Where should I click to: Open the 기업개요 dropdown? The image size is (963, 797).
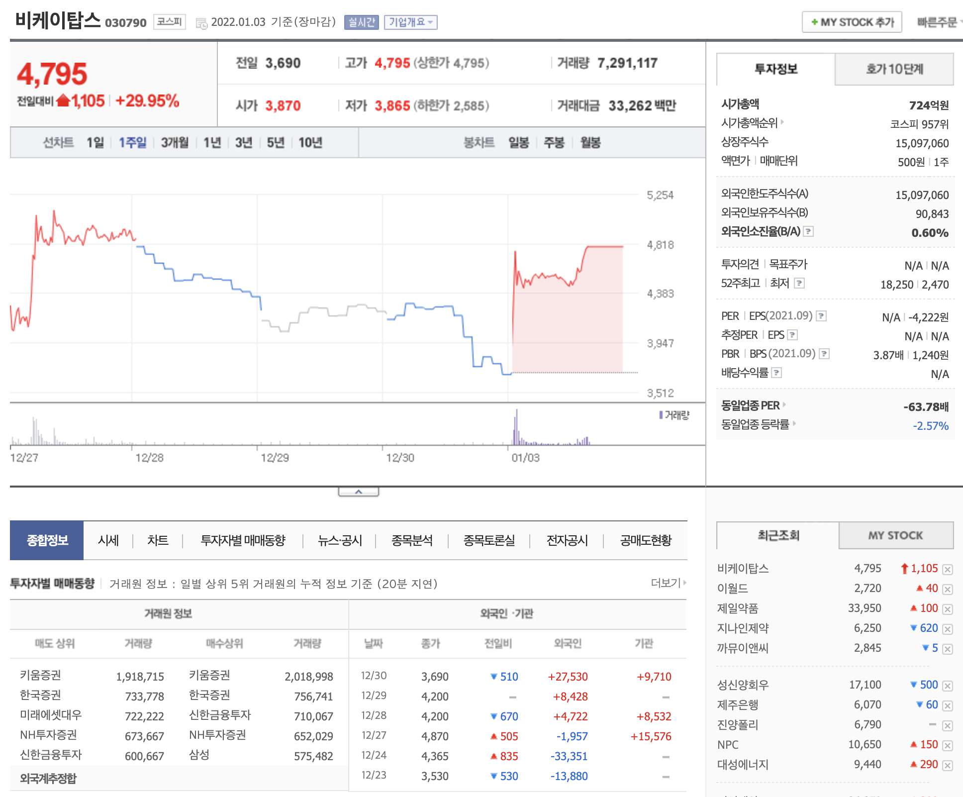(x=410, y=22)
